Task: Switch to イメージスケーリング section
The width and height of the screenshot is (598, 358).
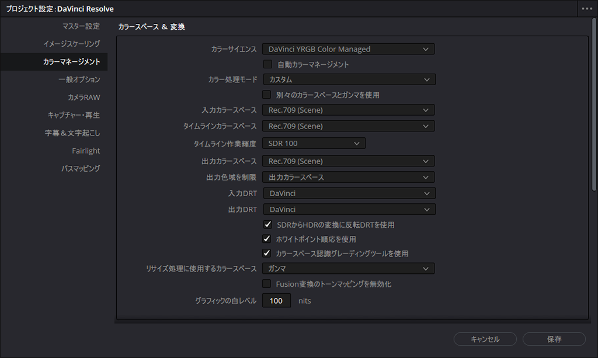Action: pos(72,44)
